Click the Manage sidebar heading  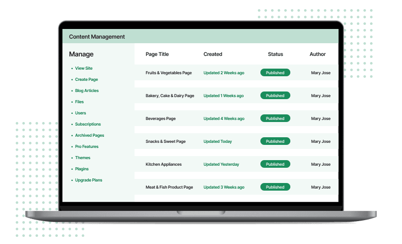pyautogui.click(x=81, y=54)
